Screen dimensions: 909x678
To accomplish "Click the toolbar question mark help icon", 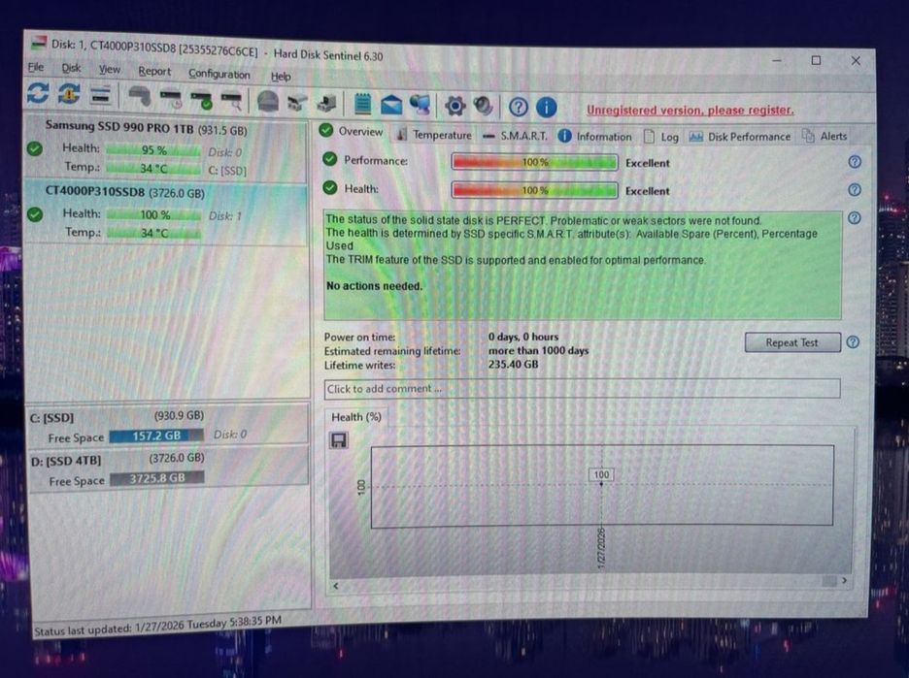I will 519,107.
